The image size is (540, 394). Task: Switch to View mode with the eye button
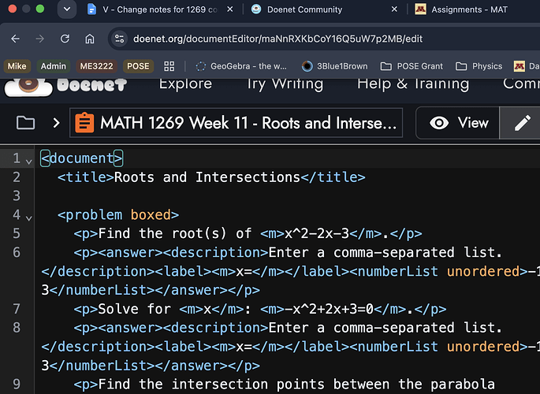(x=458, y=123)
